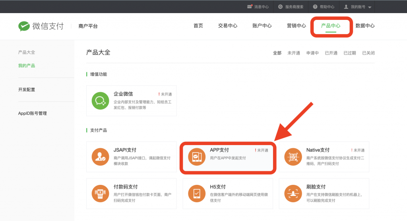407x221 pixels.
Task: Click the APP支付 phone icon
Action: pyautogui.click(x=196, y=157)
